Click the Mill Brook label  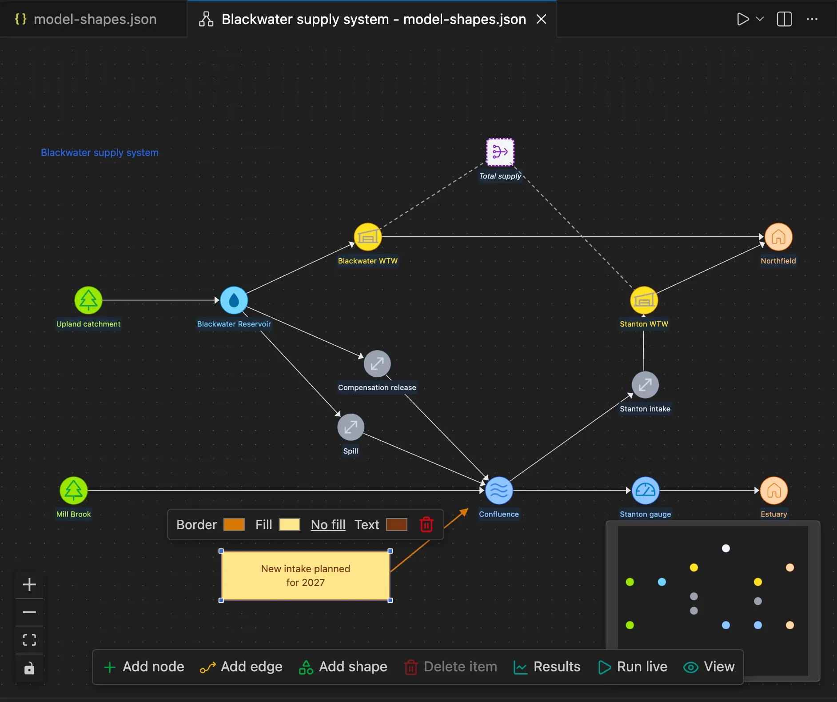(x=74, y=514)
